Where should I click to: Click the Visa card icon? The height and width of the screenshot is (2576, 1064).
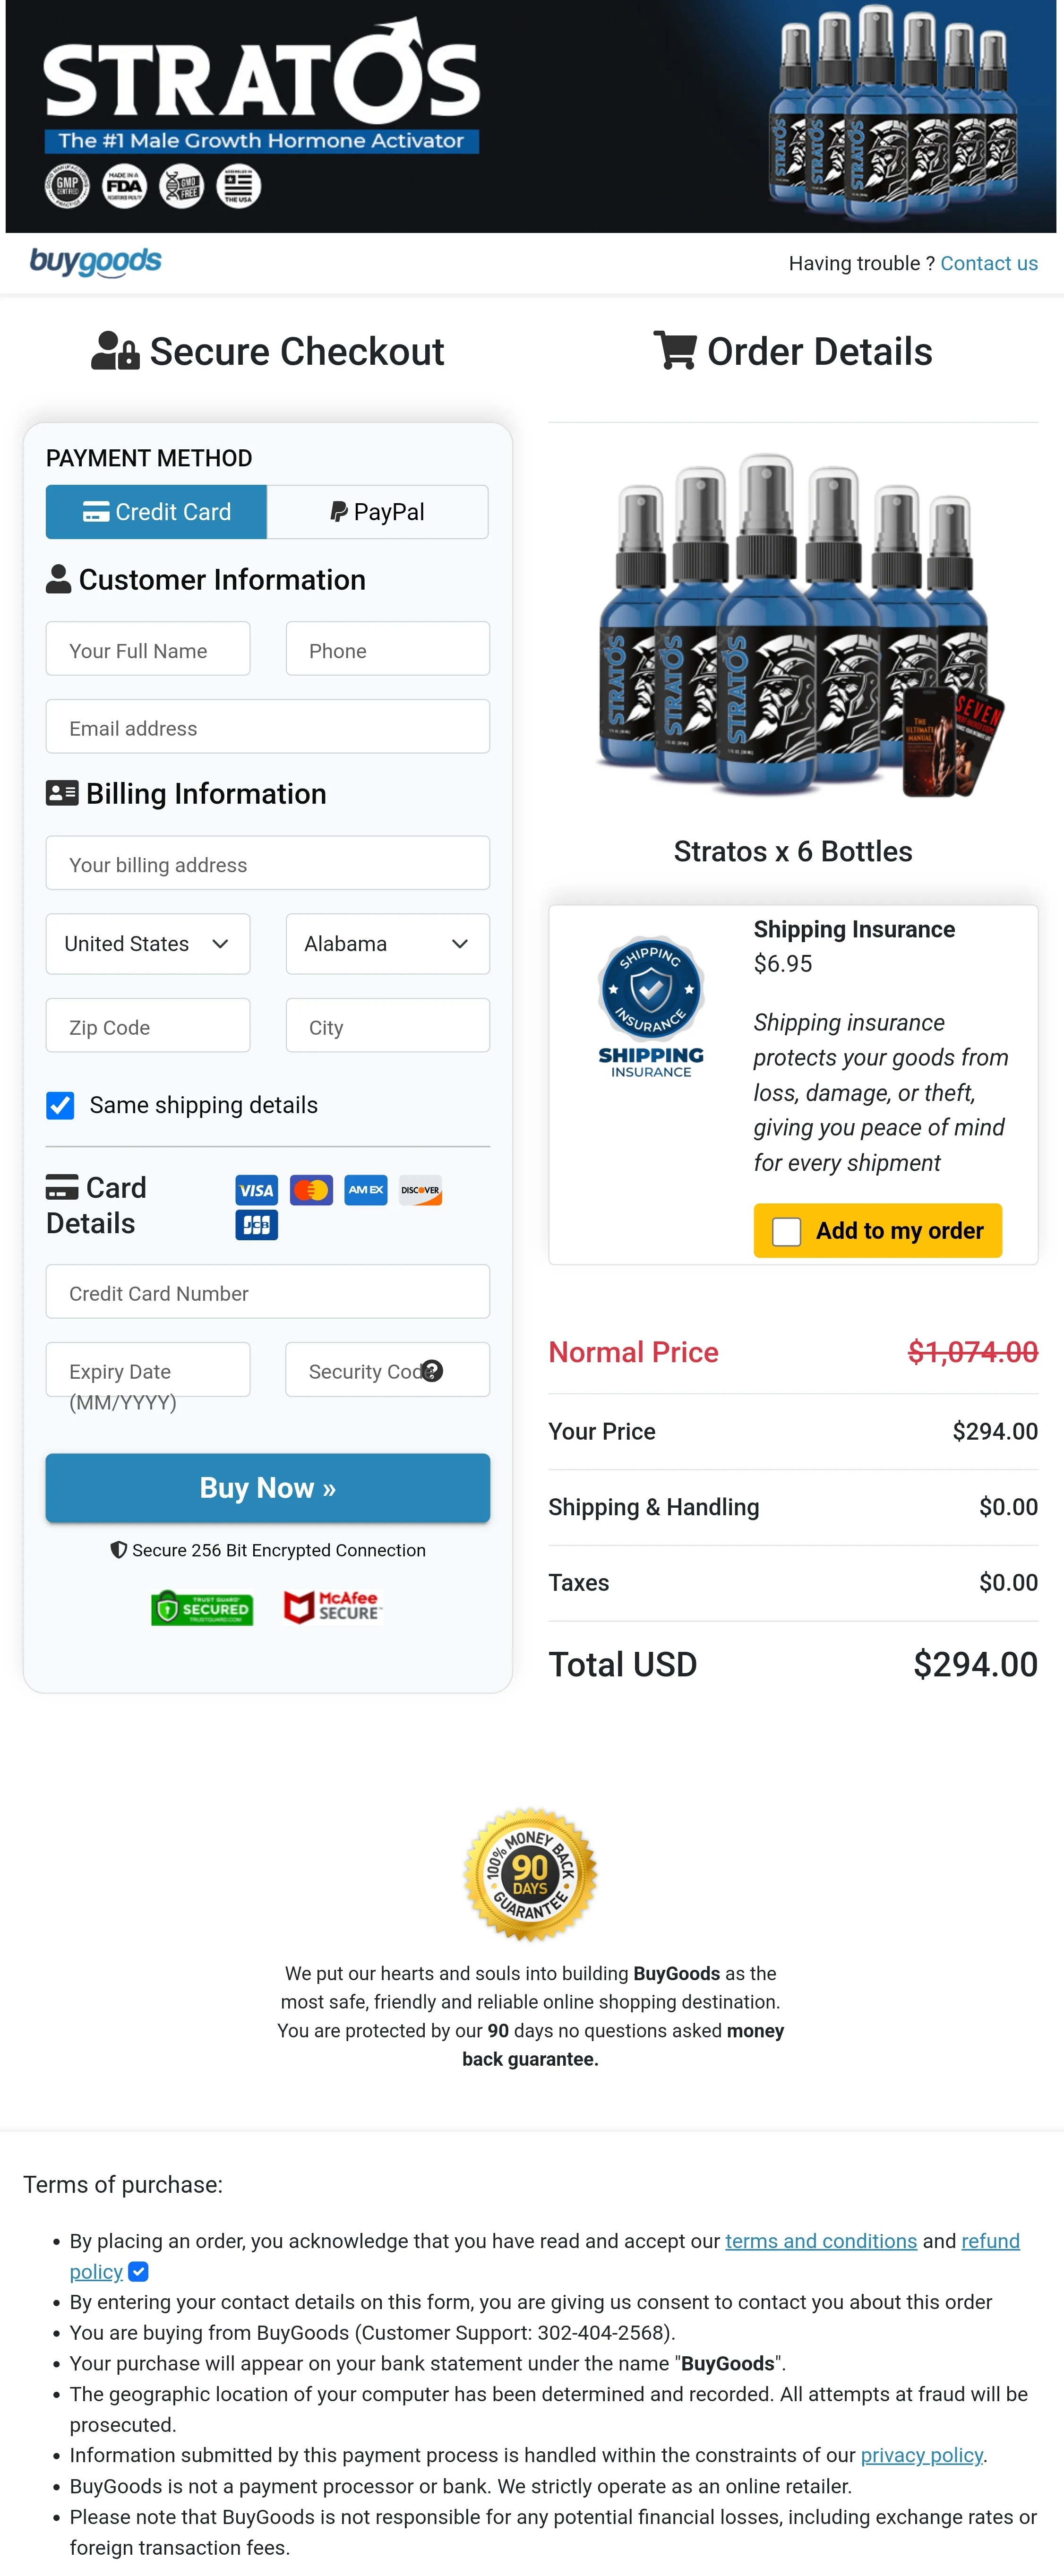[x=257, y=1190]
